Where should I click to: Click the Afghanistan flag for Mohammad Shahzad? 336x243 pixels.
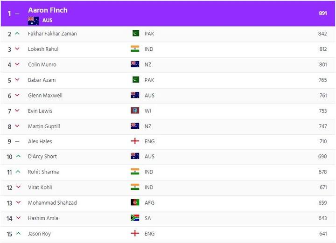click(x=135, y=202)
